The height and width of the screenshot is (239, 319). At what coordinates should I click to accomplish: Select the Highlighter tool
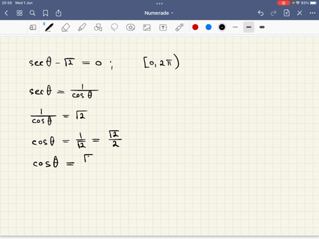82,27
